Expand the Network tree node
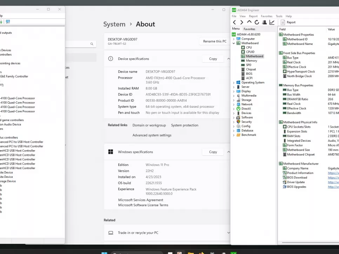The image size is (339, 254). pyautogui.click(x=234, y=105)
